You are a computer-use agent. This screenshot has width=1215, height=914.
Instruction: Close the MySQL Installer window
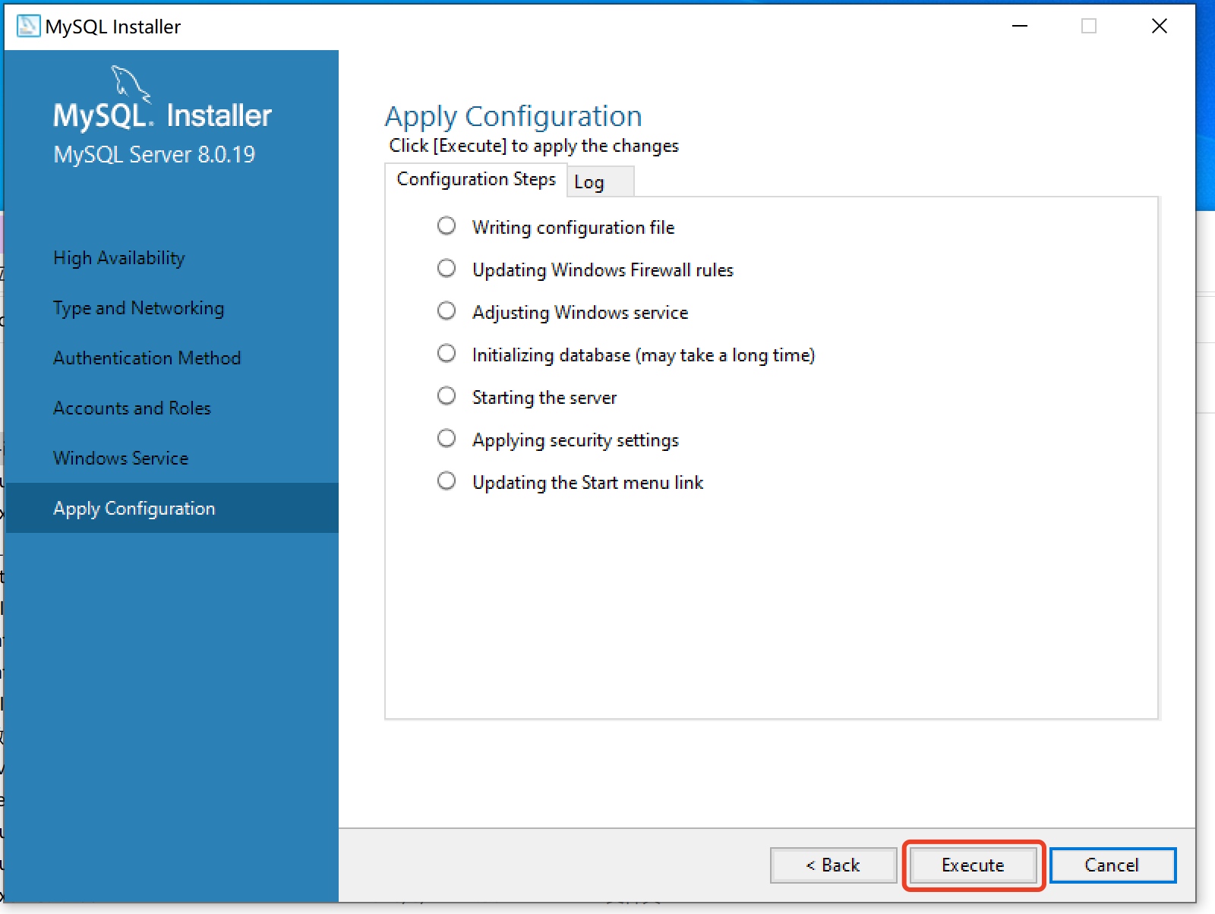1160,26
